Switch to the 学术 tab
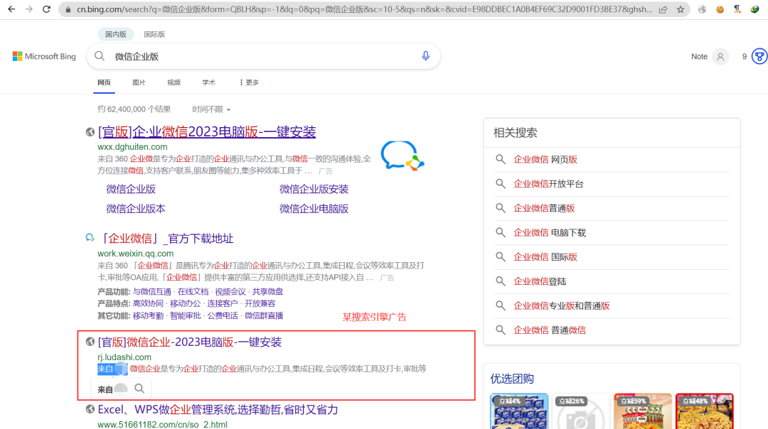 point(208,82)
